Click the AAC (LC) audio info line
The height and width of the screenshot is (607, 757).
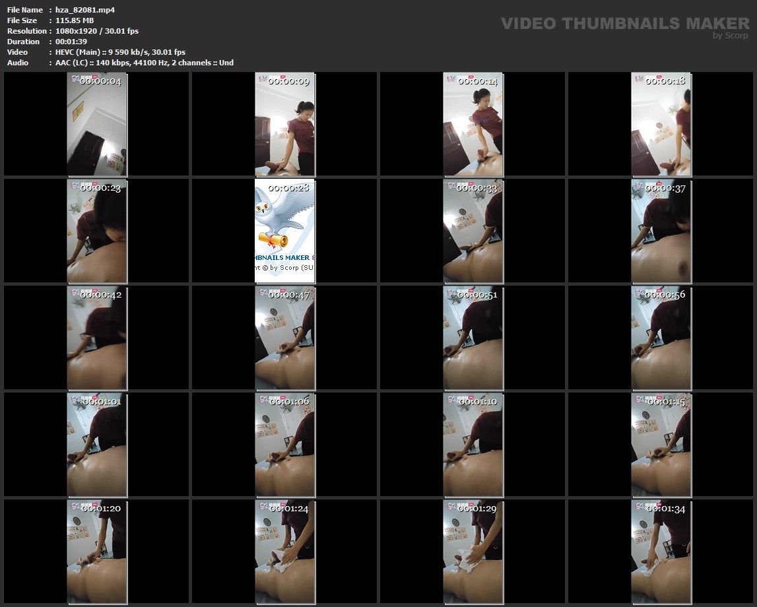tap(145, 63)
